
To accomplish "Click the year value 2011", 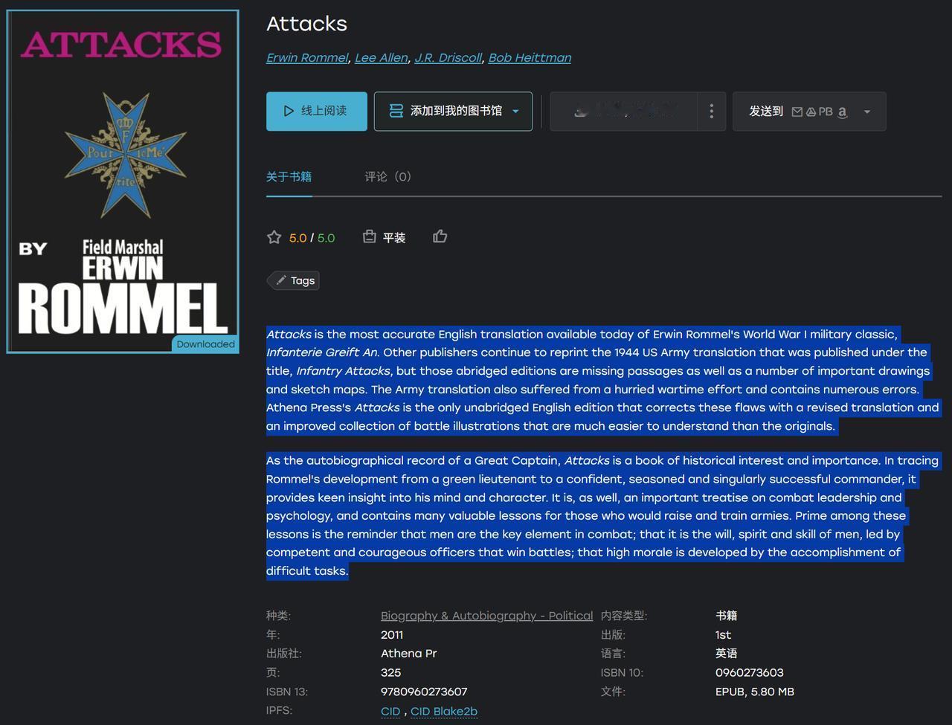I will tap(392, 635).
